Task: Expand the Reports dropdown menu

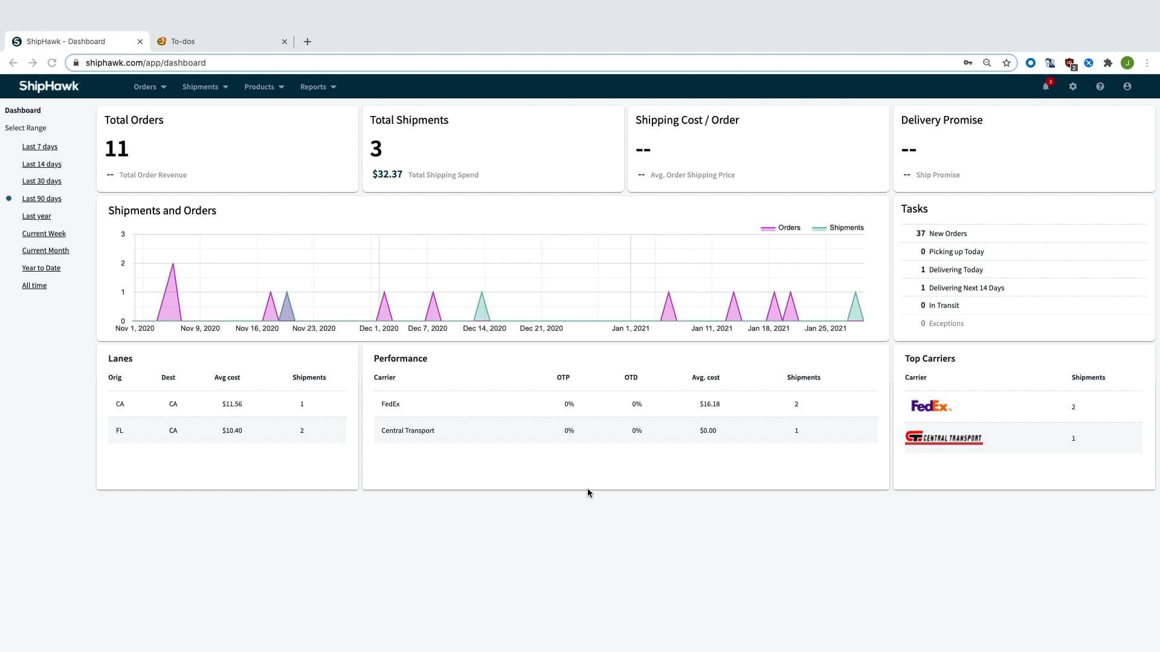Action: tap(318, 87)
